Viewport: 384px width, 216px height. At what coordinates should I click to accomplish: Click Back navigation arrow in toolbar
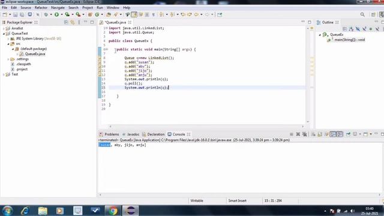(196, 14)
